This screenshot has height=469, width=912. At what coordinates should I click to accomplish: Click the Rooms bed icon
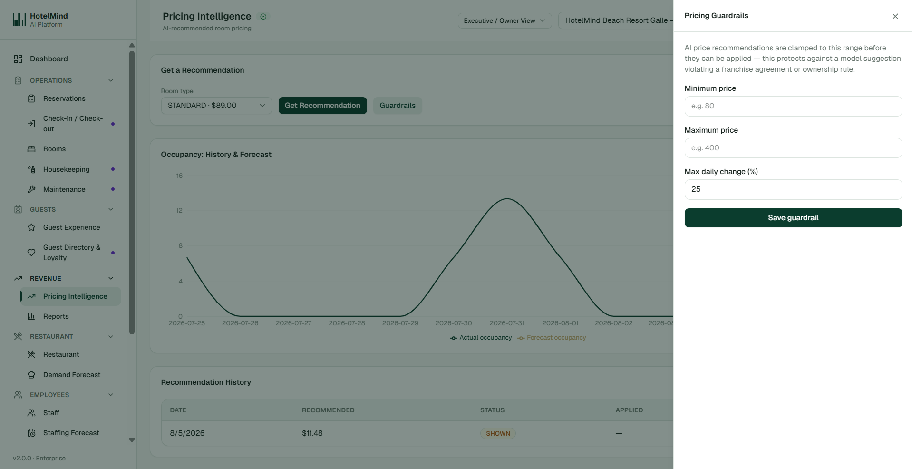click(31, 149)
